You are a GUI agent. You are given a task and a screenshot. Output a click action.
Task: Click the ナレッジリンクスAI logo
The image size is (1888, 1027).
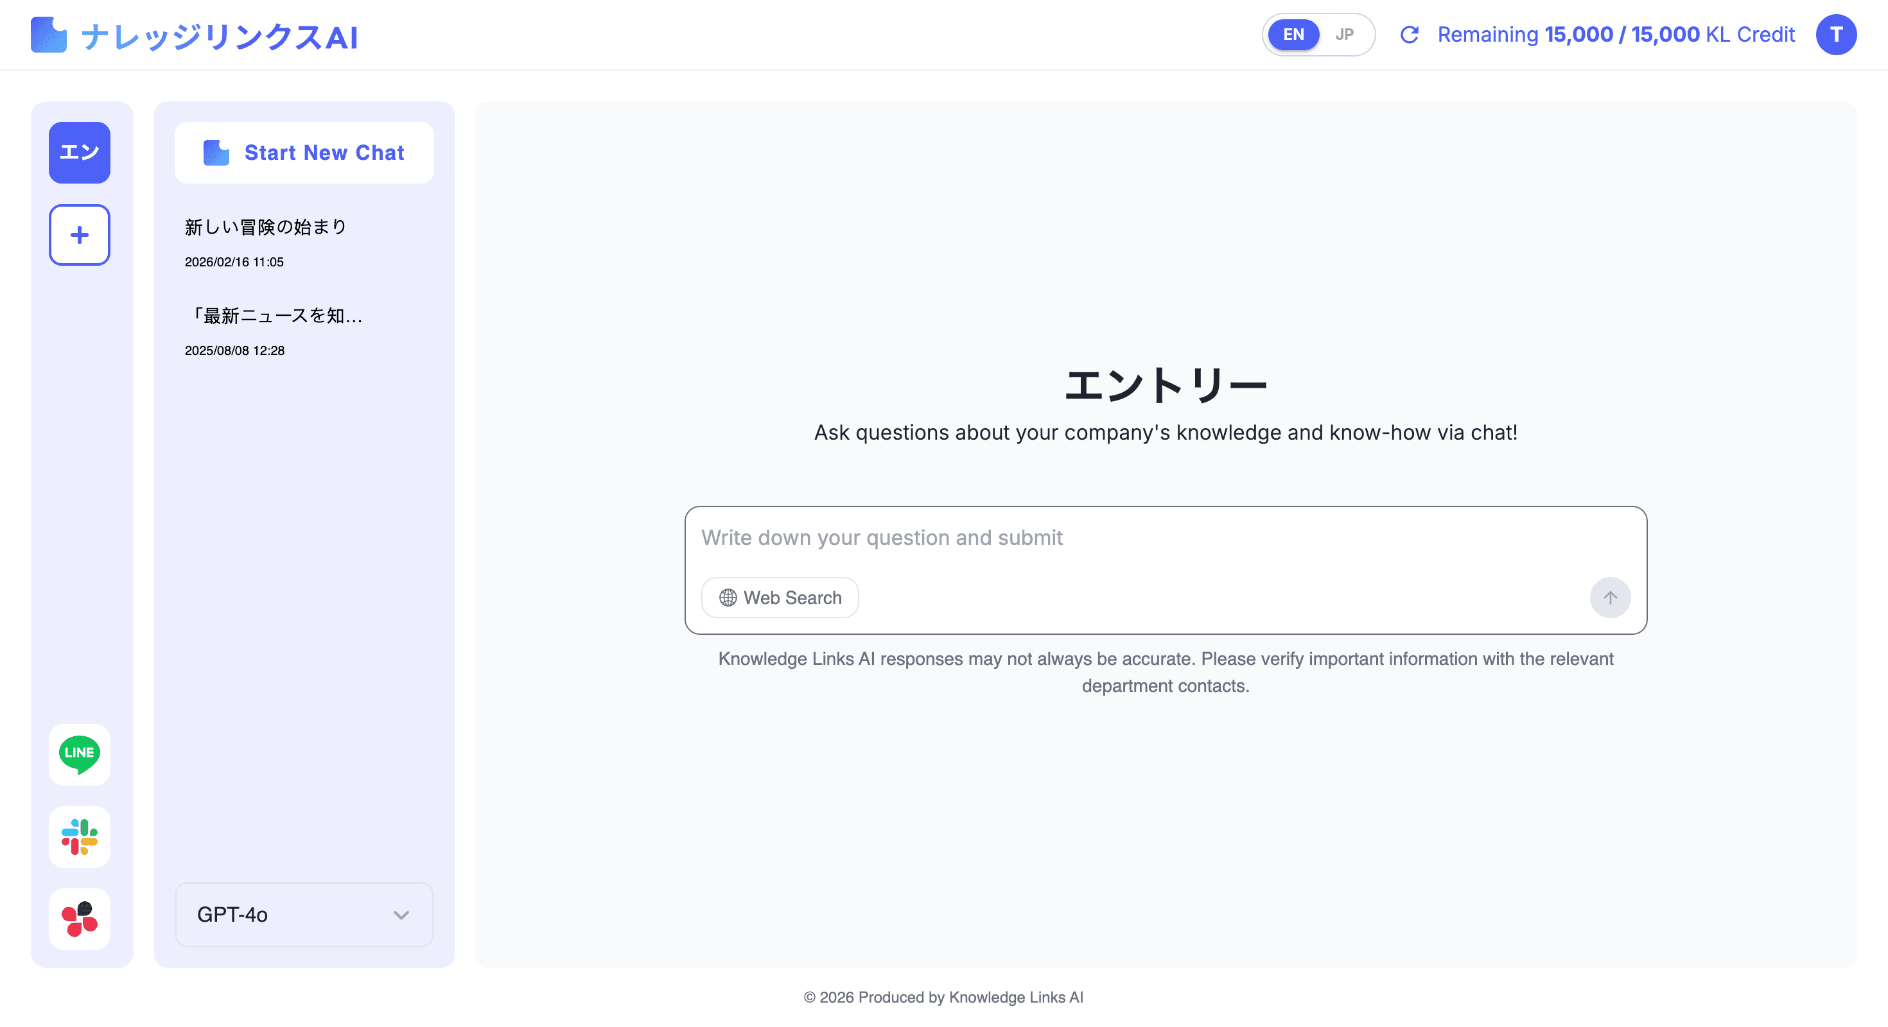coord(194,36)
